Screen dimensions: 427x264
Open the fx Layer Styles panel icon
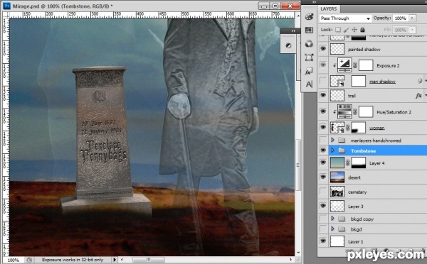(309, 72)
